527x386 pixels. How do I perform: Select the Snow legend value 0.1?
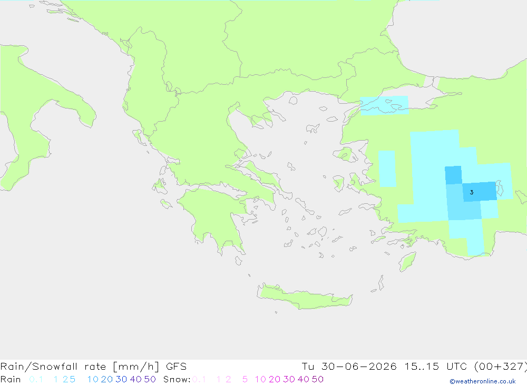click(199, 379)
